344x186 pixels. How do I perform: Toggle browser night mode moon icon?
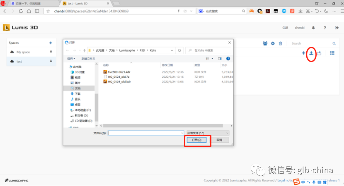(x=326, y=11)
